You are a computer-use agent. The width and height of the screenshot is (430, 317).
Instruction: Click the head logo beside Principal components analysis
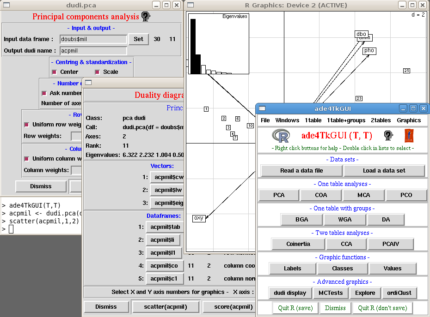click(146, 17)
